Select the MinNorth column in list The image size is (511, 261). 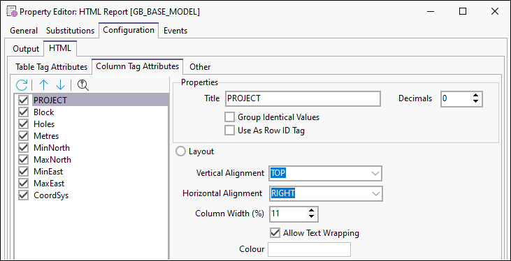coord(52,148)
